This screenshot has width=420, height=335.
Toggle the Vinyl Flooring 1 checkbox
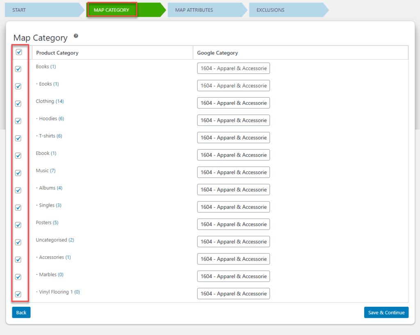pos(18,294)
